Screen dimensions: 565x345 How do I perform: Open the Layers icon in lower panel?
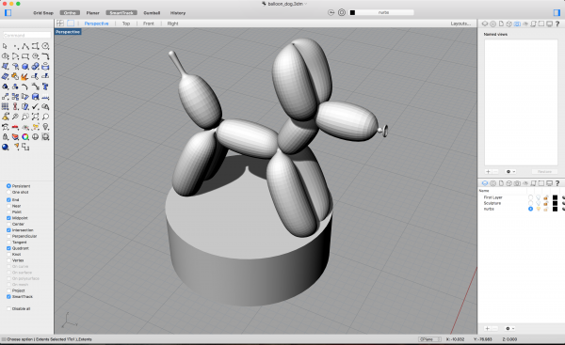485,183
